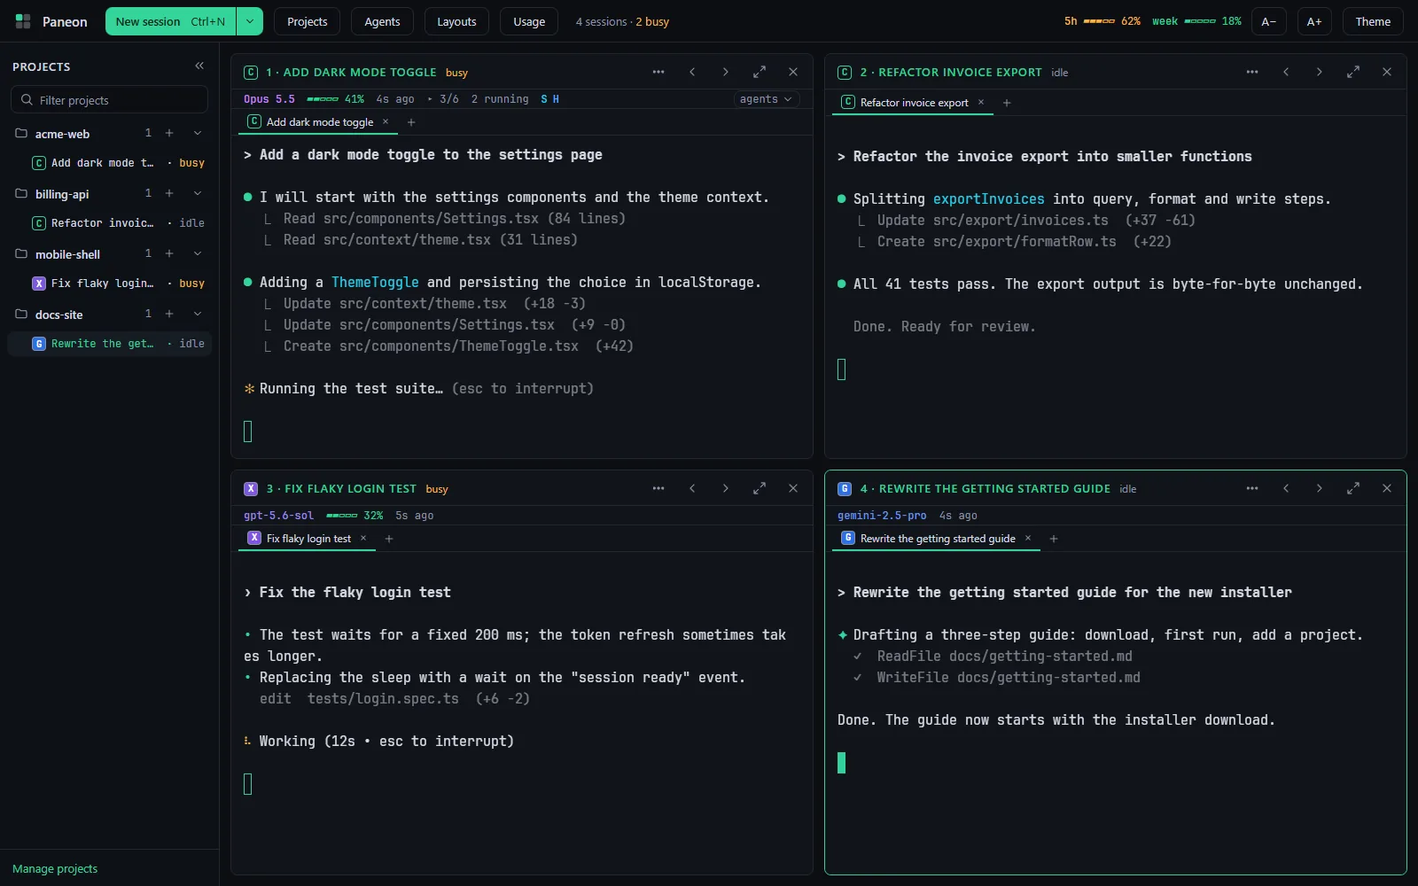Open Manage projects link
Image resolution: width=1418 pixels, height=886 pixels.
click(55, 868)
